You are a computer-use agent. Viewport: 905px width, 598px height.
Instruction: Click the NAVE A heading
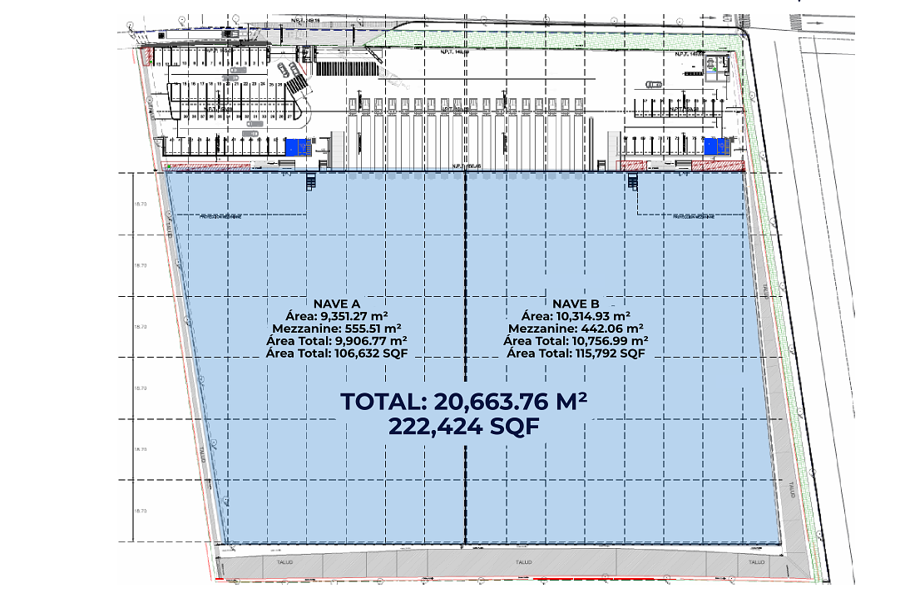click(x=336, y=304)
